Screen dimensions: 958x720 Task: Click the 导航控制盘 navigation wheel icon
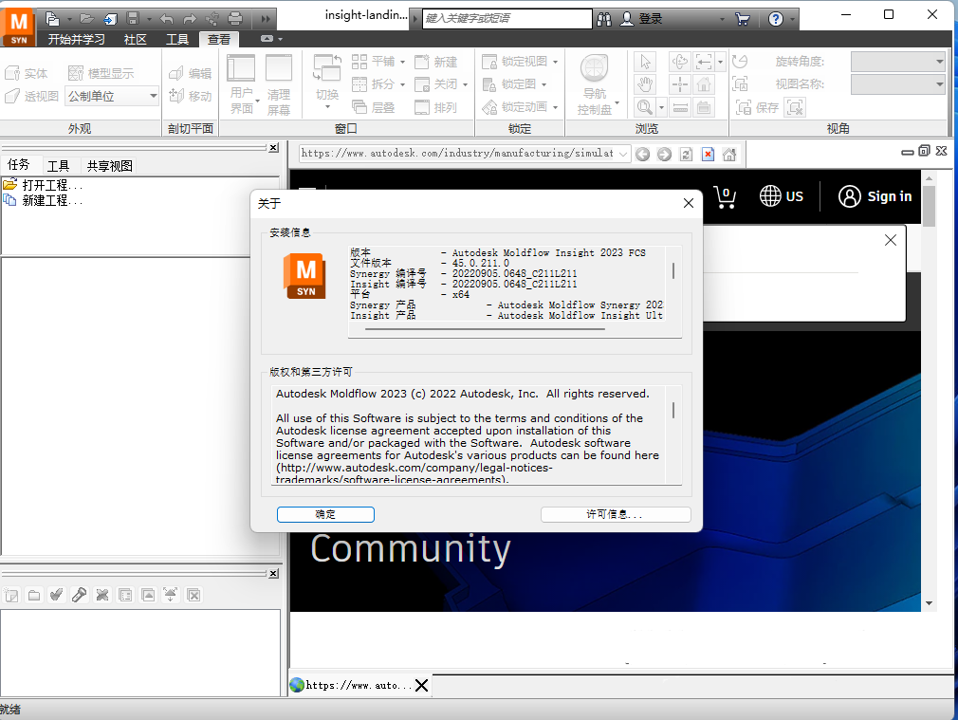[594, 68]
